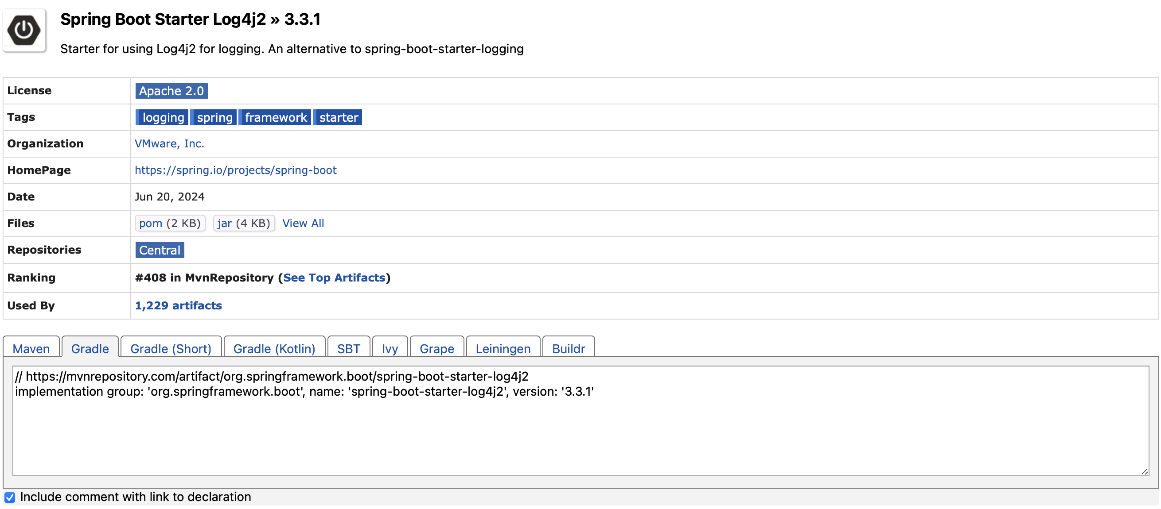Open the VMware, Inc. organization link
Viewport: 1161px width, 509px height.
click(169, 143)
